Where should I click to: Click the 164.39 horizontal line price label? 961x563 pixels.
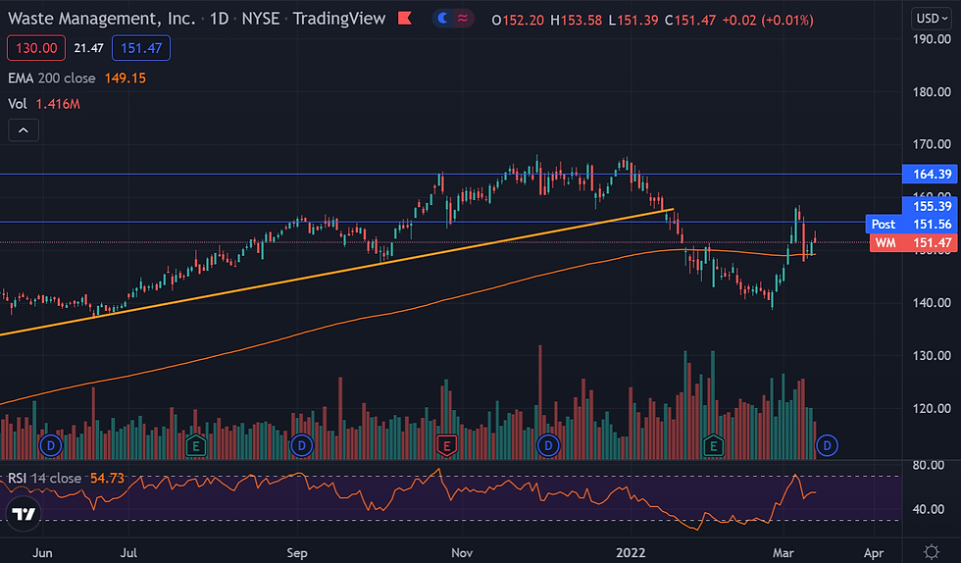click(x=932, y=175)
